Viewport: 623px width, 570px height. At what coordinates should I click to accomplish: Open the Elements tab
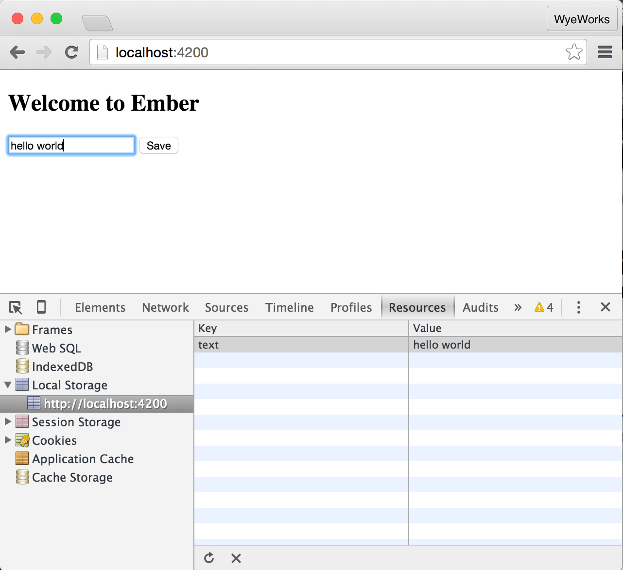tap(100, 307)
